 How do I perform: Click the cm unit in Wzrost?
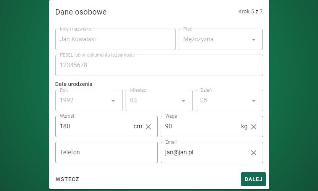(x=137, y=126)
